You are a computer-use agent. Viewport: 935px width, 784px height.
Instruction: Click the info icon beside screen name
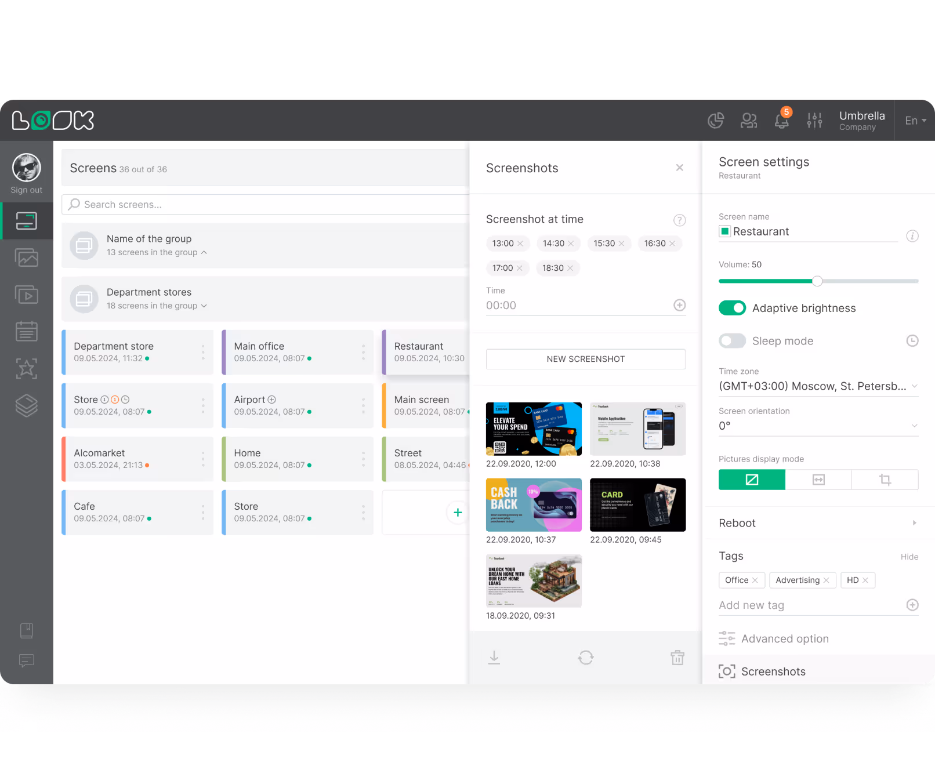[912, 236]
